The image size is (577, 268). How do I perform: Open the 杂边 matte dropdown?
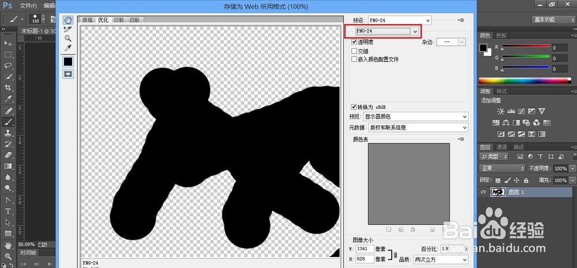point(451,42)
